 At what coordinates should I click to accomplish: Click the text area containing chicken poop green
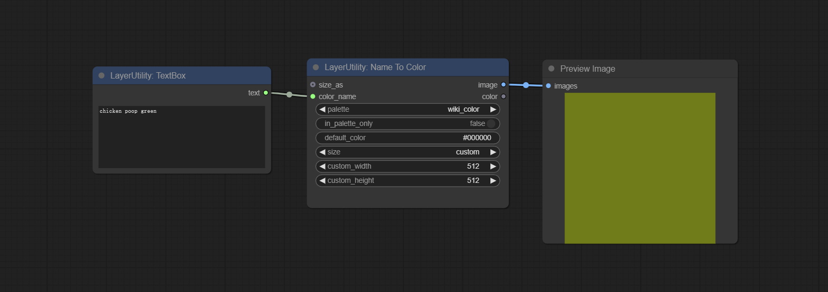[182, 137]
